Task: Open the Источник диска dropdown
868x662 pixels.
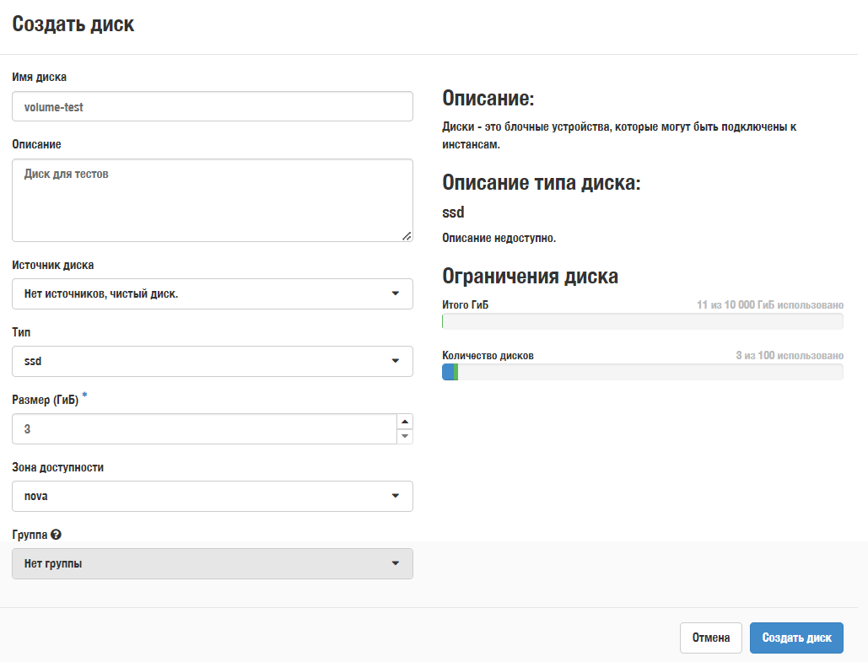Action: point(213,293)
